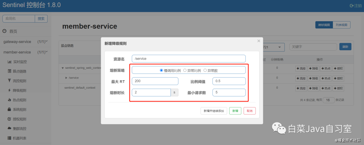Click the 新增并继续添加 button
Image resolution: width=364 pixels, height=145 pixels.
coord(214,111)
